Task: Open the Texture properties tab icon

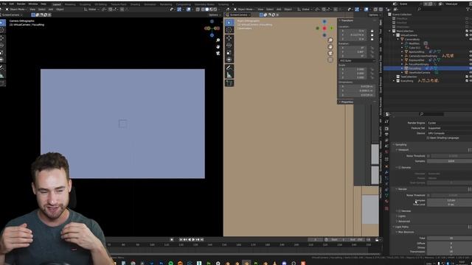Action: (x=386, y=208)
